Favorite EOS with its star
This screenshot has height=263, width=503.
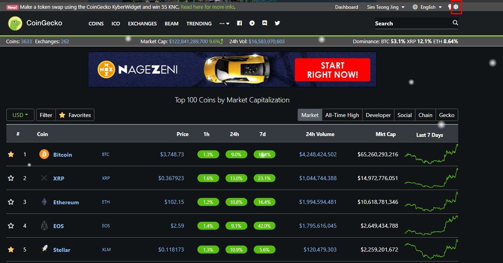pyautogui.click(x=11, y=226)
